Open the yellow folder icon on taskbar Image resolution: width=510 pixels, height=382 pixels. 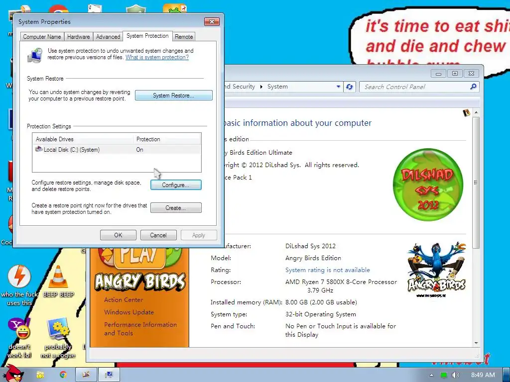pyautogui.click(x=40, y=375)
